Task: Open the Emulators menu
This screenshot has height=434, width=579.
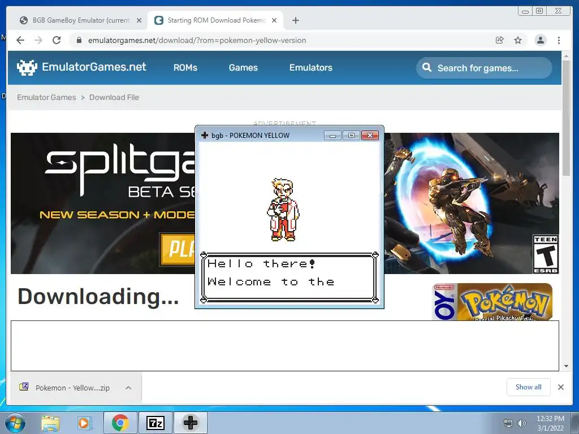Action: (310, 68)
